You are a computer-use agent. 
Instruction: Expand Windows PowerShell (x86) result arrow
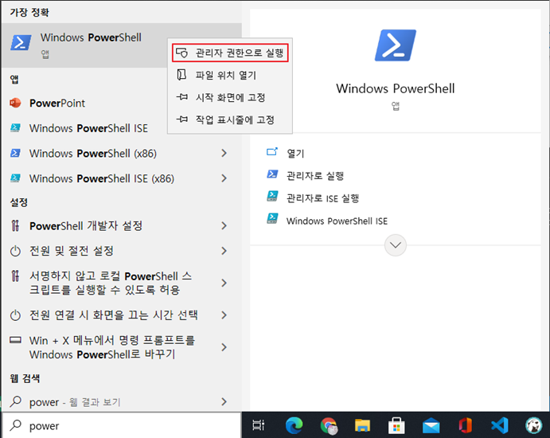coord(224,153)
